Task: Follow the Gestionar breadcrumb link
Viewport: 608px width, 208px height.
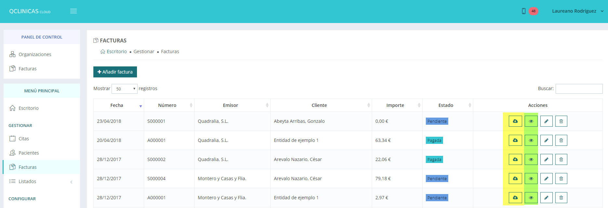Action: point(144,52)
